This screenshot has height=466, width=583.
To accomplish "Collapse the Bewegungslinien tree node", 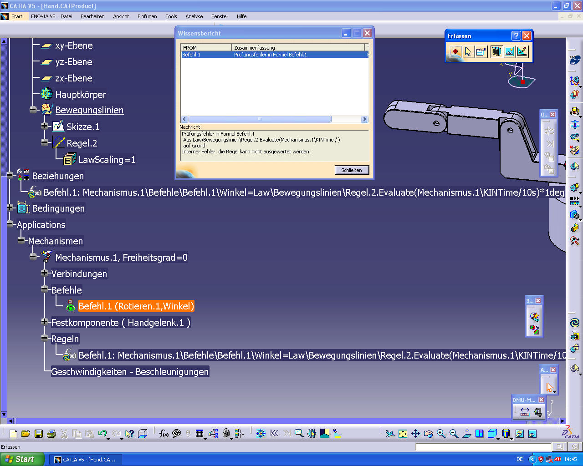I will tap(33, 110).
